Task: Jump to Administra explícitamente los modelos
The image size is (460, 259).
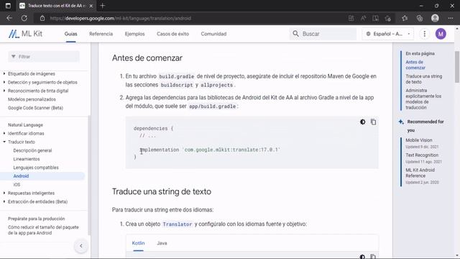Action: (x=423, y=99)
